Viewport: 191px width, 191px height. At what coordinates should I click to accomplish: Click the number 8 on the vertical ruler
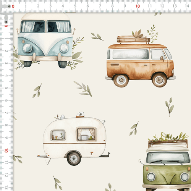[x=6, y=125]
